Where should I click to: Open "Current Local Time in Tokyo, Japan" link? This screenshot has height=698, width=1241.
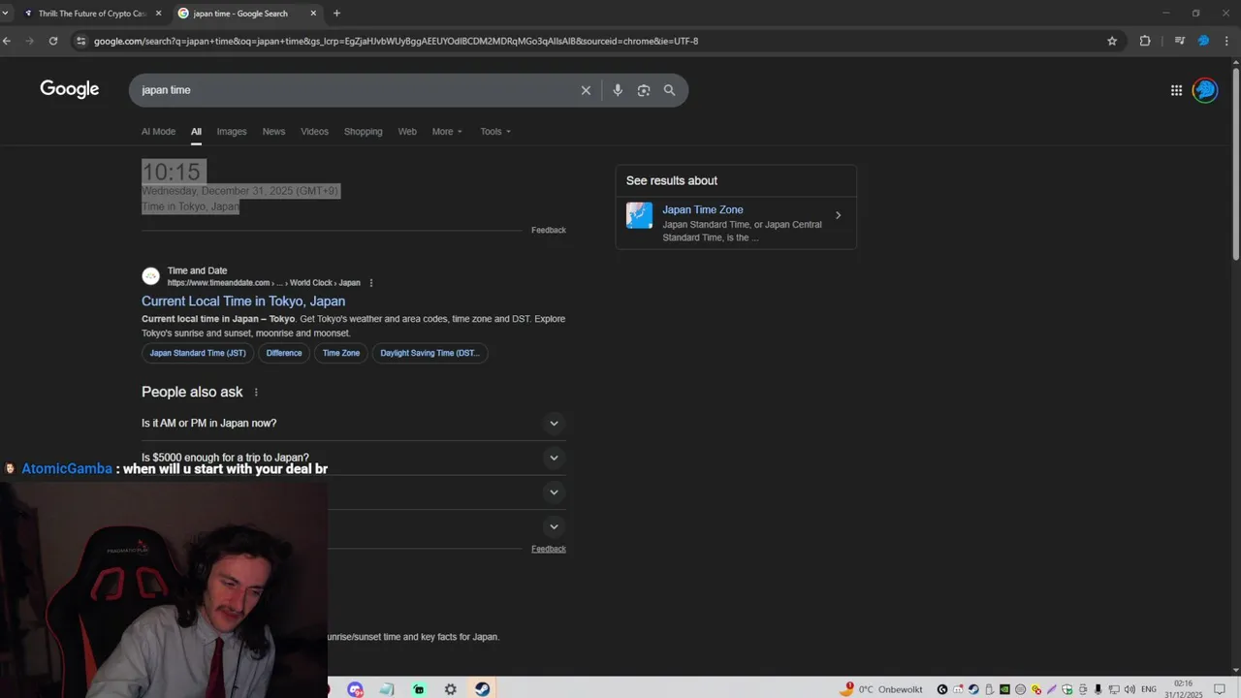click(243, 301)
